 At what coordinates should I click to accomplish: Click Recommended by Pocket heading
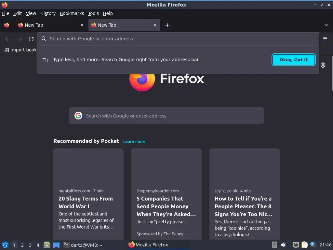(x=86, y=141)
